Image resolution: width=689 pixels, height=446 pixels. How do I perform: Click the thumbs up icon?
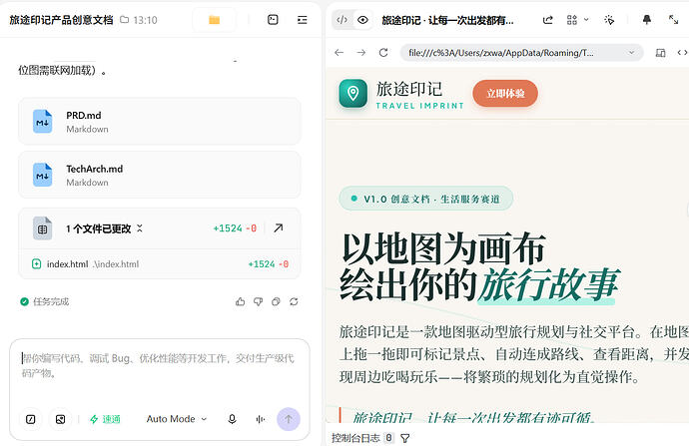coord(240,301)
